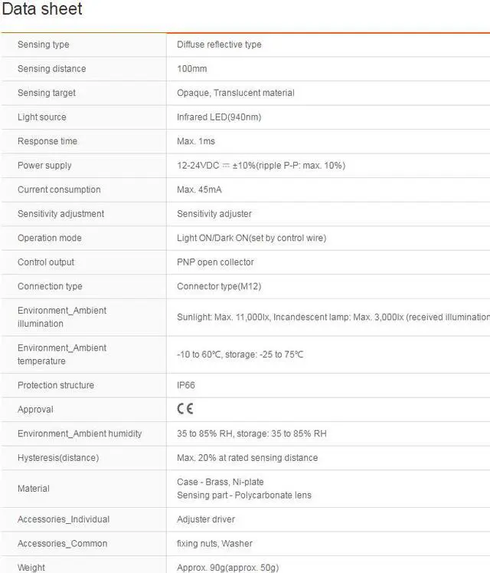The width and height of the screenshot is (490, 573).
Task: Click the "IP66" protection structure value
Action: point(188,385)
